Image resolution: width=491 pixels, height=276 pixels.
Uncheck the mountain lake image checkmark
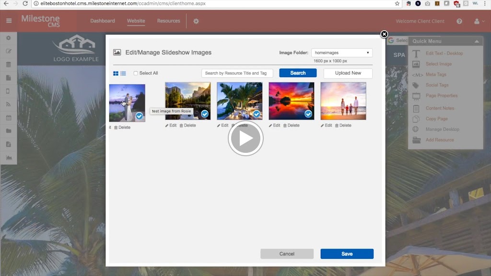tap(205, 114)
